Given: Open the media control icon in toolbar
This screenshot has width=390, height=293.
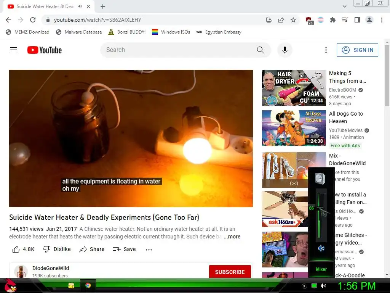Looking at the screenshot, I should 345,20.
